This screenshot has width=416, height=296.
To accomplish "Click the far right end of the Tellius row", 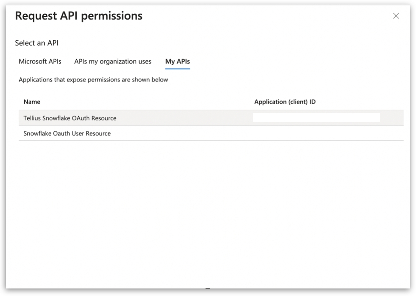I will 394,118.
